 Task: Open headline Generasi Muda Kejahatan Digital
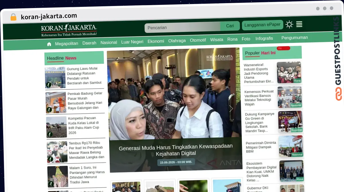(176, 150)
